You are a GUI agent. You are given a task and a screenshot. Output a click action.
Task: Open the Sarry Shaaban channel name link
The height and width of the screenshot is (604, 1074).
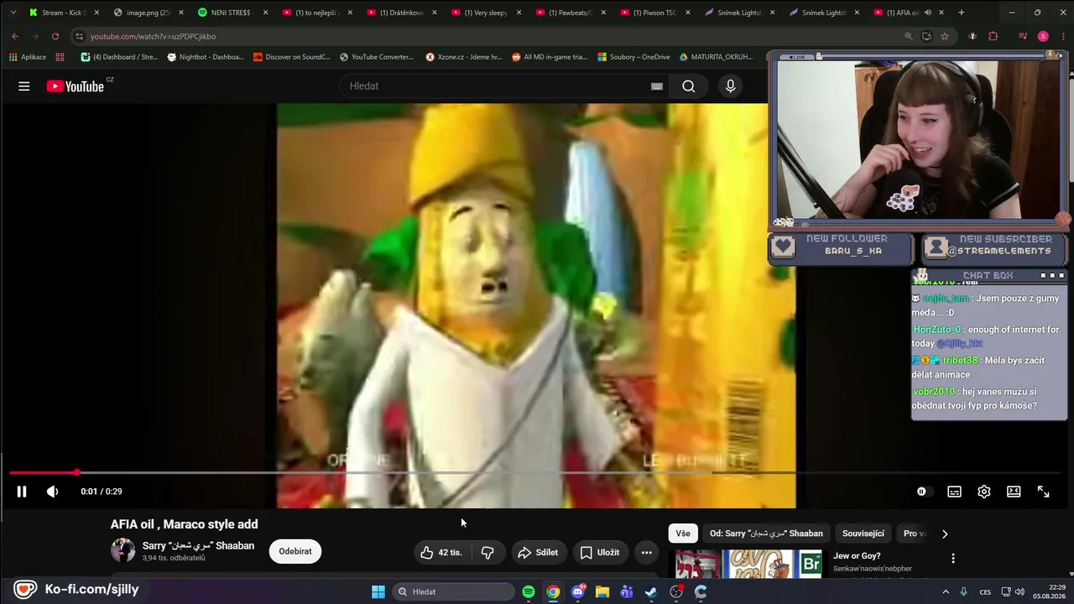[x=198, y=545]
